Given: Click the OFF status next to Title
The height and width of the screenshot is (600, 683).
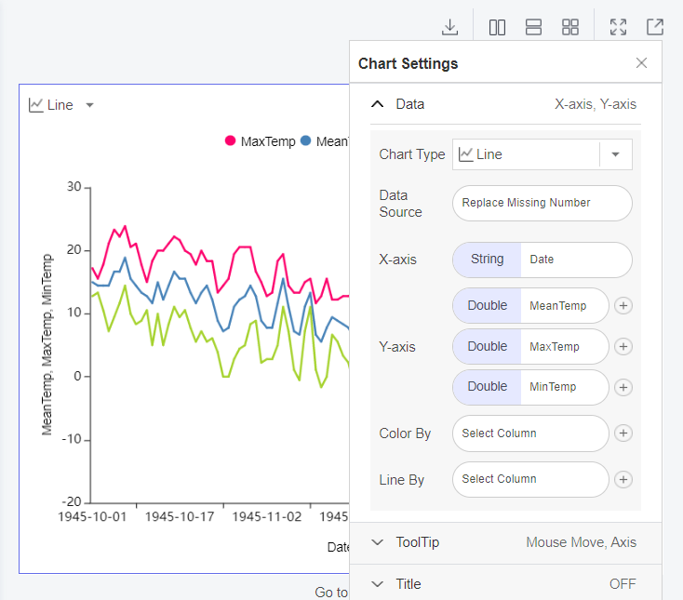Looking at the screenshot, I should [x=623, y=584].
